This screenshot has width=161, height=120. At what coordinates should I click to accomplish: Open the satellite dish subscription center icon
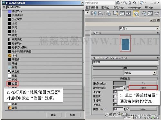point(130,3)
